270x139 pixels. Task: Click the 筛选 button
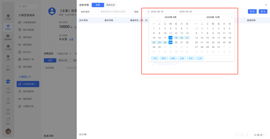[x=252, y=11]
